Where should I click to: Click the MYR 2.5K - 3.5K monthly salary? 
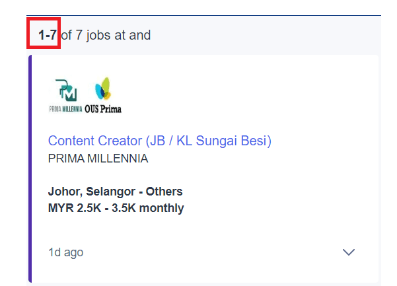coord(116,208)
